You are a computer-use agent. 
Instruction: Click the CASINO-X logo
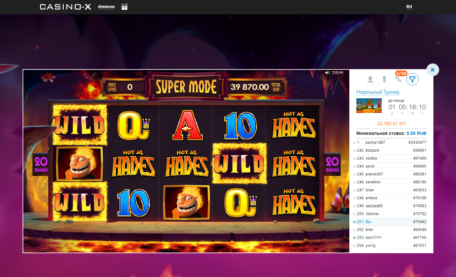[65, 7]
